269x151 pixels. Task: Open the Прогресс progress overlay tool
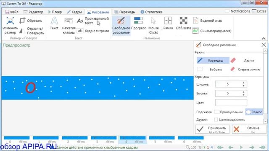click(x=138, y=23)
